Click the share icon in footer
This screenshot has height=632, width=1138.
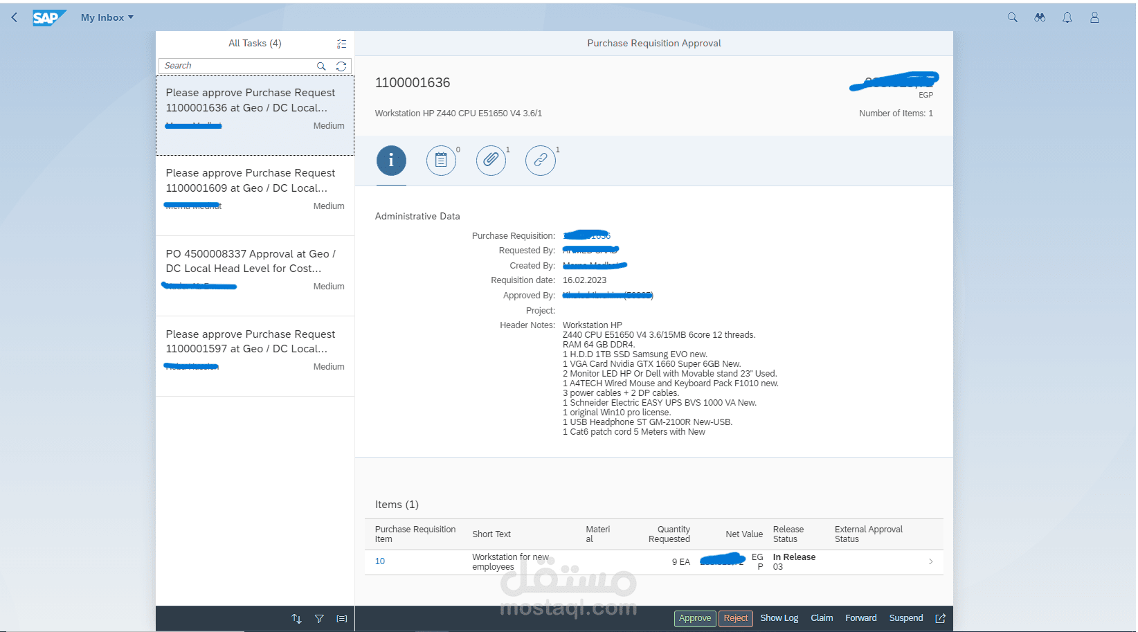(940, 618)
